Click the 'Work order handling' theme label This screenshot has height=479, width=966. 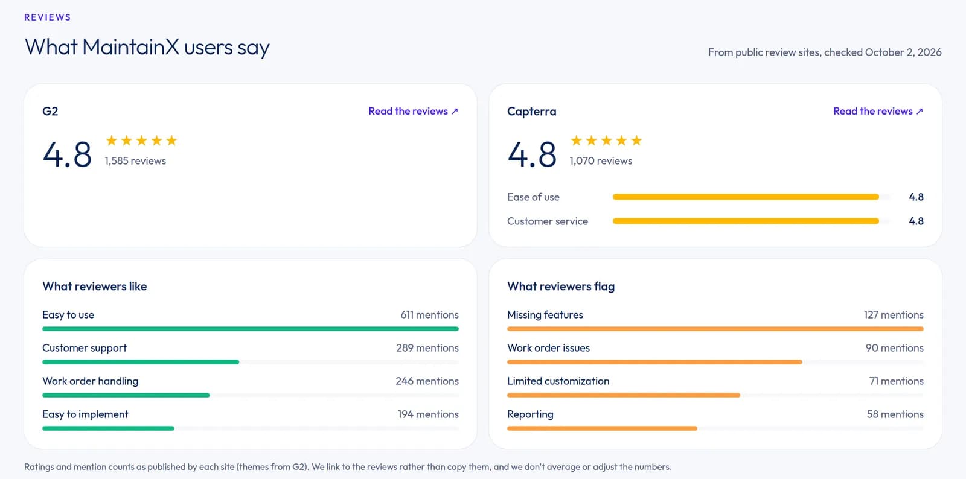point(91,381)
